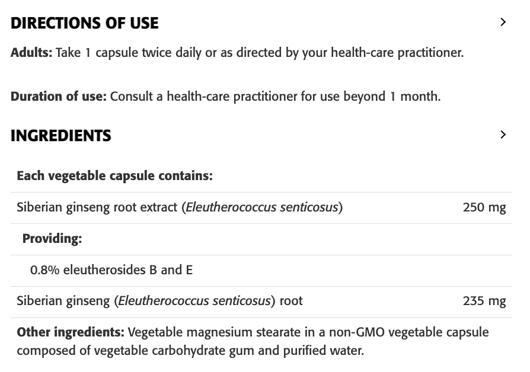Select the "Duration of use:" label
This screenshot has height=372, width=530.
[x=58, y=97]
